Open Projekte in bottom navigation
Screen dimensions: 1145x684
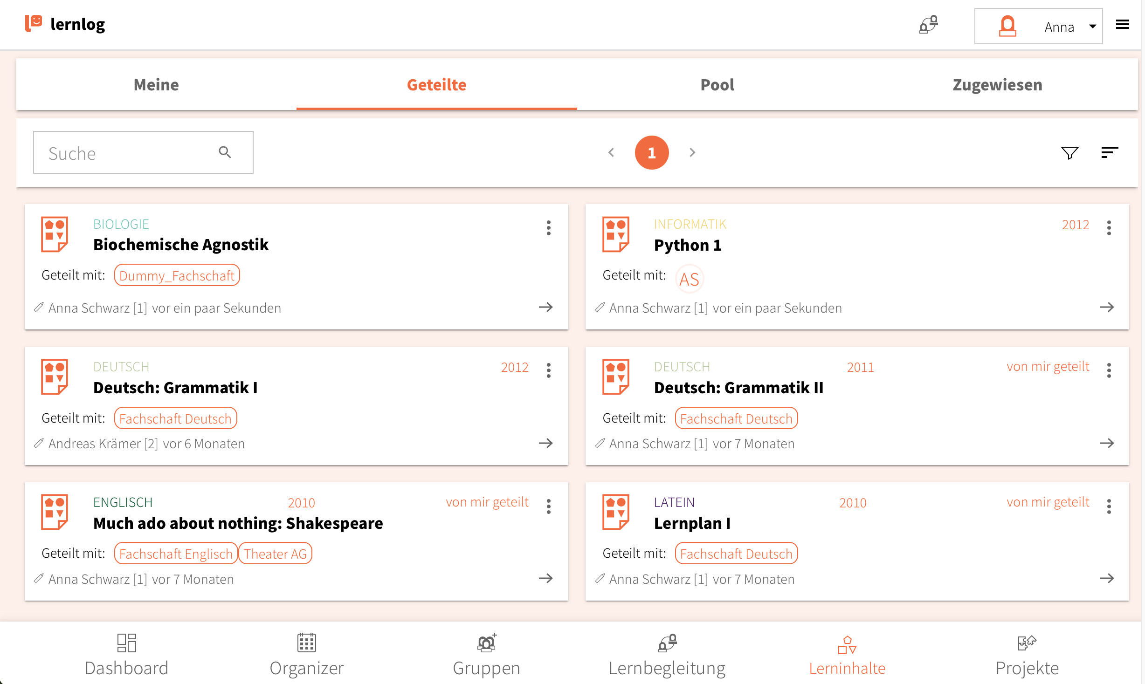(x=1027, y=655)
